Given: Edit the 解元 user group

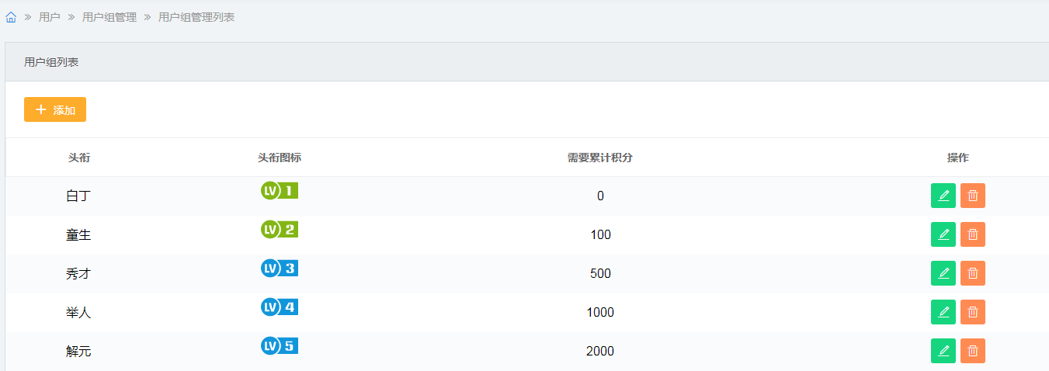Looking at the screenshot, I should (943, 351).
